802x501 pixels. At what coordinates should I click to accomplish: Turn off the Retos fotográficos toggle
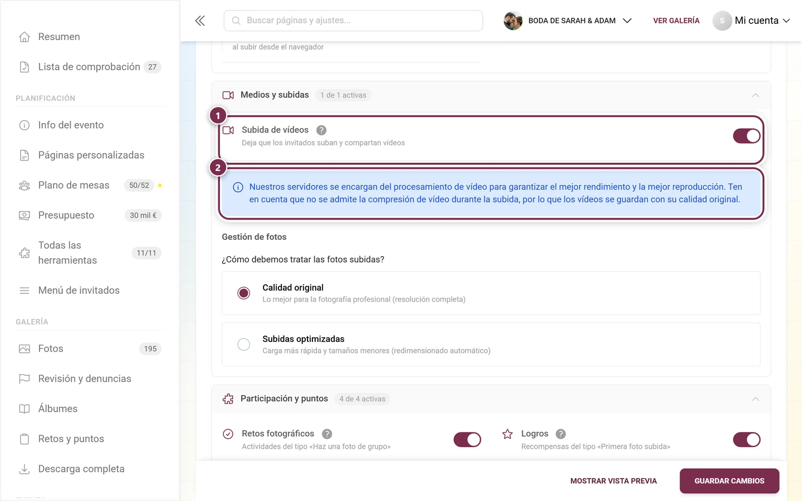point(467,440)
